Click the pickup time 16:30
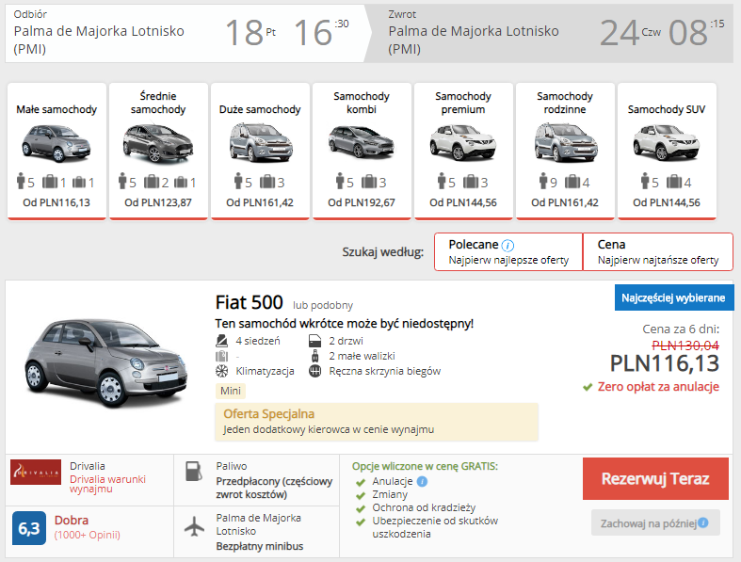The width and height of the screenshot is (741, 562). tap(321, 33)
